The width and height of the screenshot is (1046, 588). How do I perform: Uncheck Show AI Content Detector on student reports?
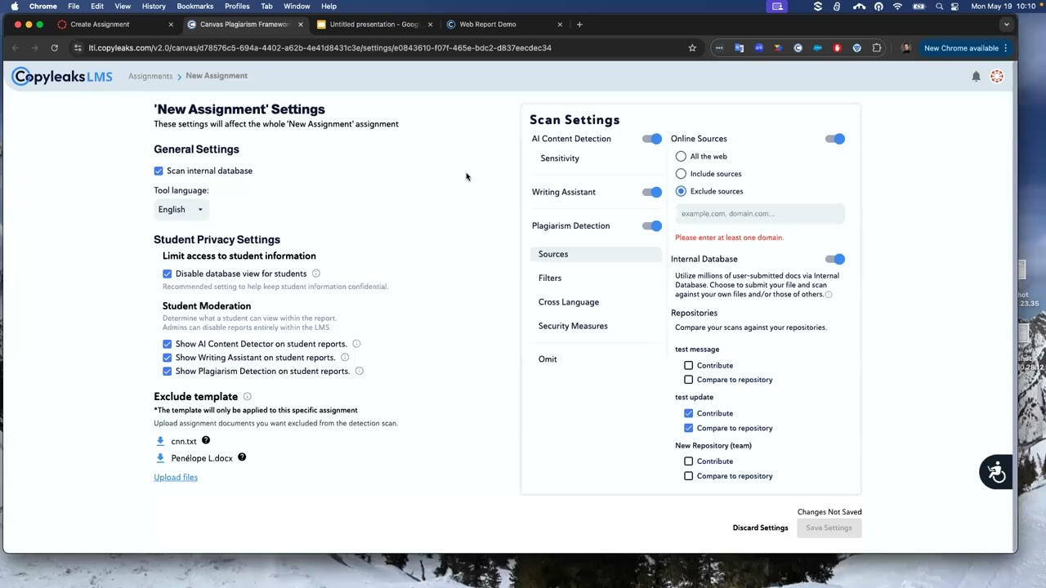click(x=168, y=344)
